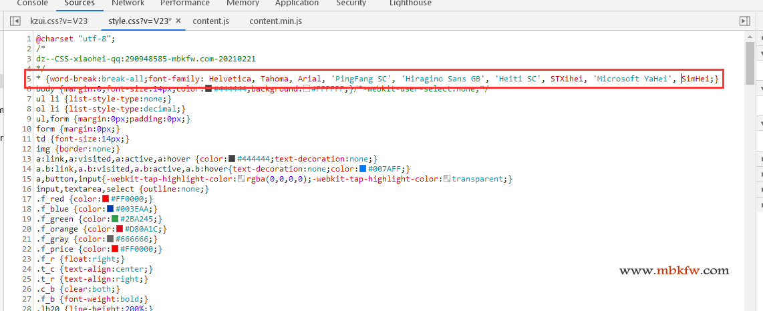Click the #007AFF hover color swatch
The width and height of the screenshot is (763, 311).
coord(363,169)
